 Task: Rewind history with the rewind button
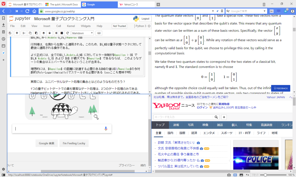pos(16,11)
